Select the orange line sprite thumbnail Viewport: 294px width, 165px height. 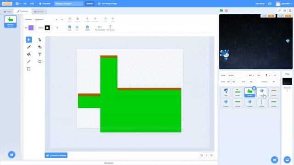point(274,92)
